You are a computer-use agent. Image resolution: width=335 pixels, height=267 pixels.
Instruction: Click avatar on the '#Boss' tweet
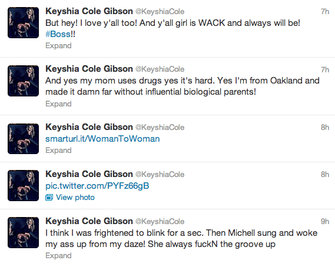24,22
